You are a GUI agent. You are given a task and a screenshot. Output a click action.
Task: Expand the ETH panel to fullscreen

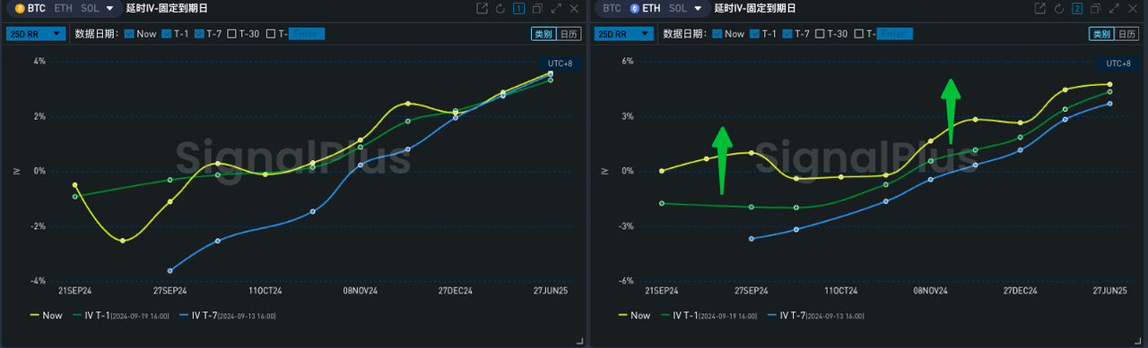tap(1114, 8)
